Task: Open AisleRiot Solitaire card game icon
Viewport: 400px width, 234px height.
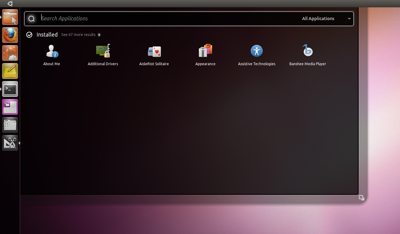Action: pos(154,51)
